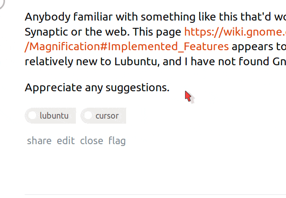Click the horizontal divider line below the post
The image size is (286, 198).
155,194
